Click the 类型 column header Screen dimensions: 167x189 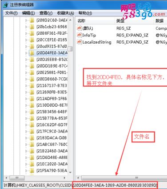click(x=134, y=21)
